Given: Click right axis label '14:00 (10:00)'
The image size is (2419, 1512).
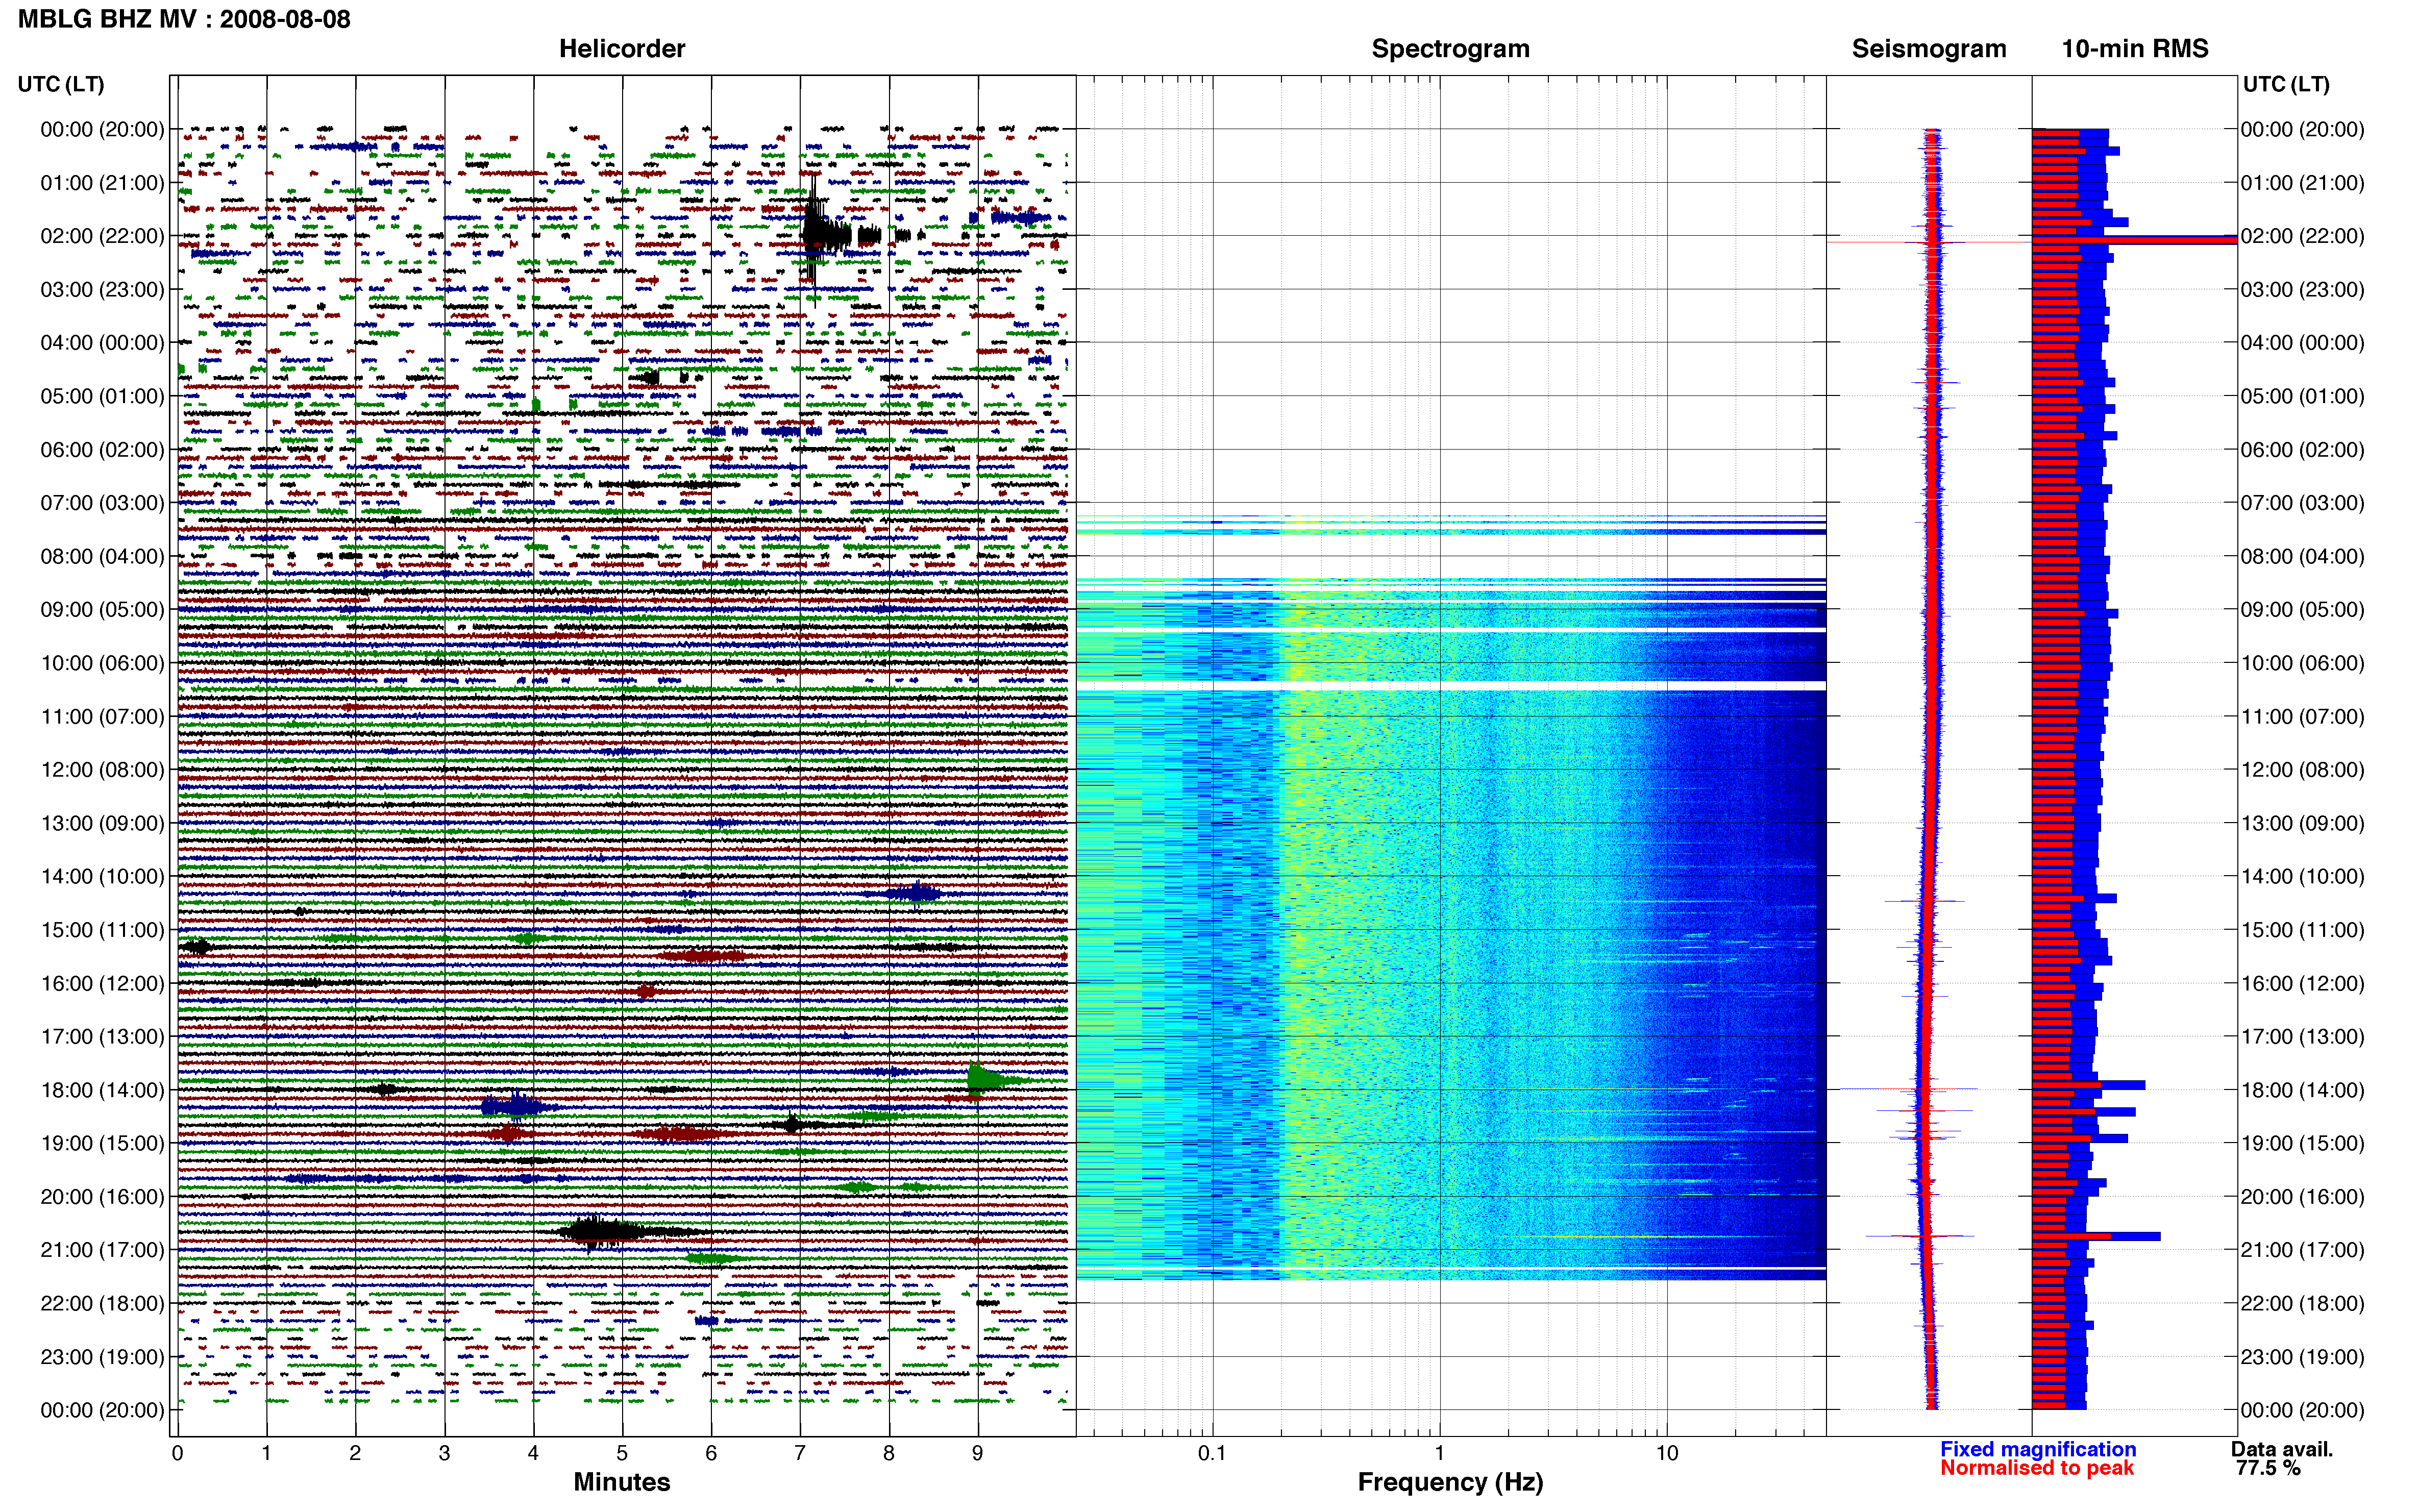Looking at the screenshot, I should click(2302, 877).
